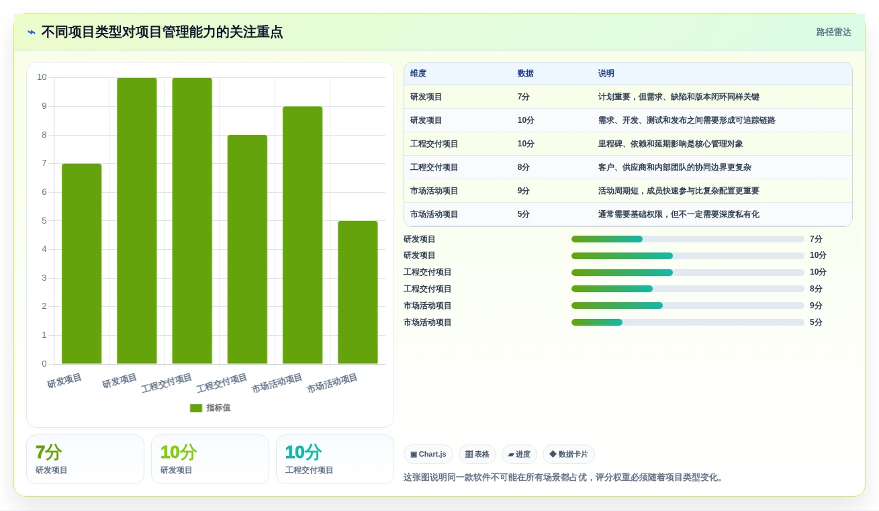Click the description about 深度私有化
The width and height of the screenshot is (879, 511).
click(x=679, y=214)
